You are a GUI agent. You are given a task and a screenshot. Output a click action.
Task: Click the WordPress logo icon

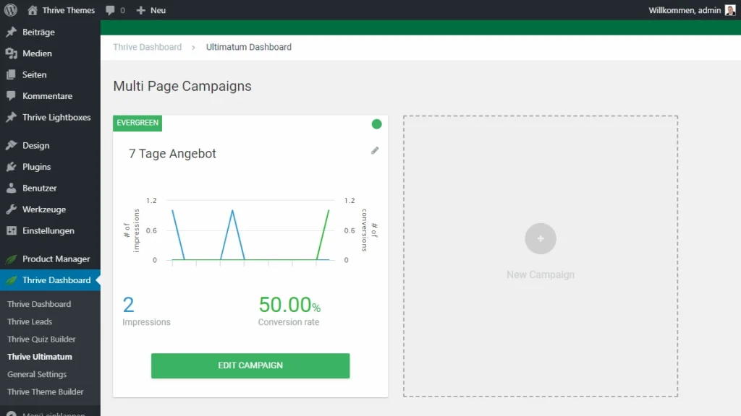click(10, 10)
